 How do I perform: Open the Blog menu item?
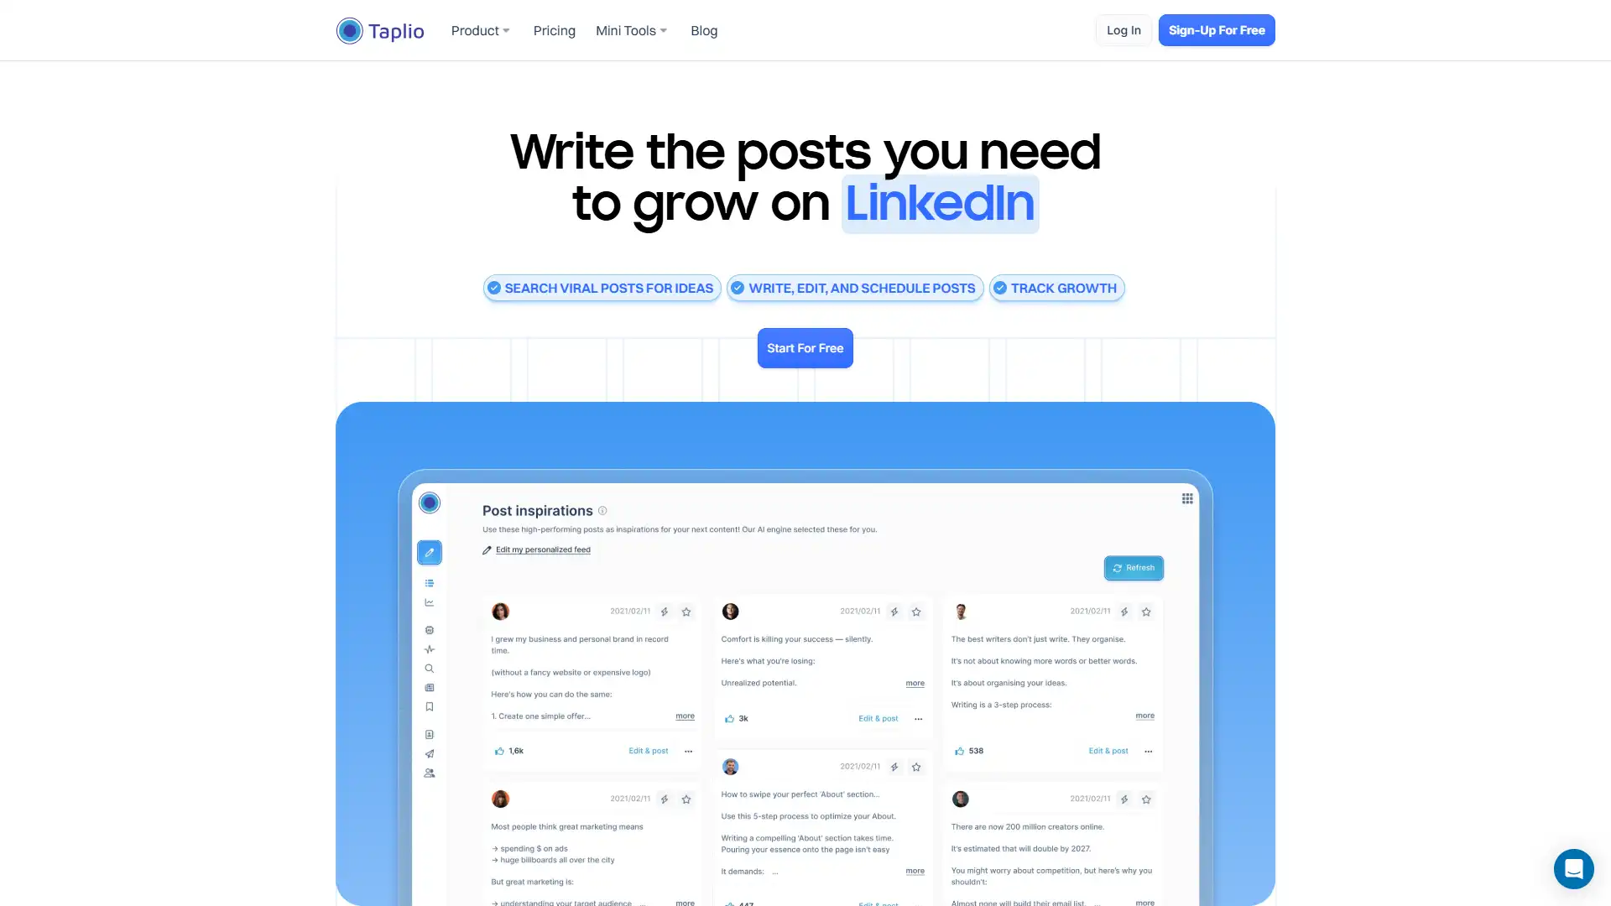click(704, 30)
